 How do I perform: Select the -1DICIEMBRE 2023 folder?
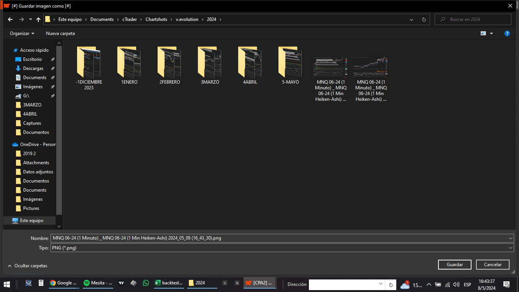pyautogui.click(x=89, y=68)
